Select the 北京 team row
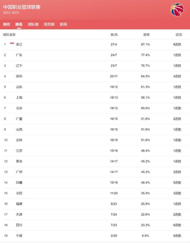 coord(95,108)
